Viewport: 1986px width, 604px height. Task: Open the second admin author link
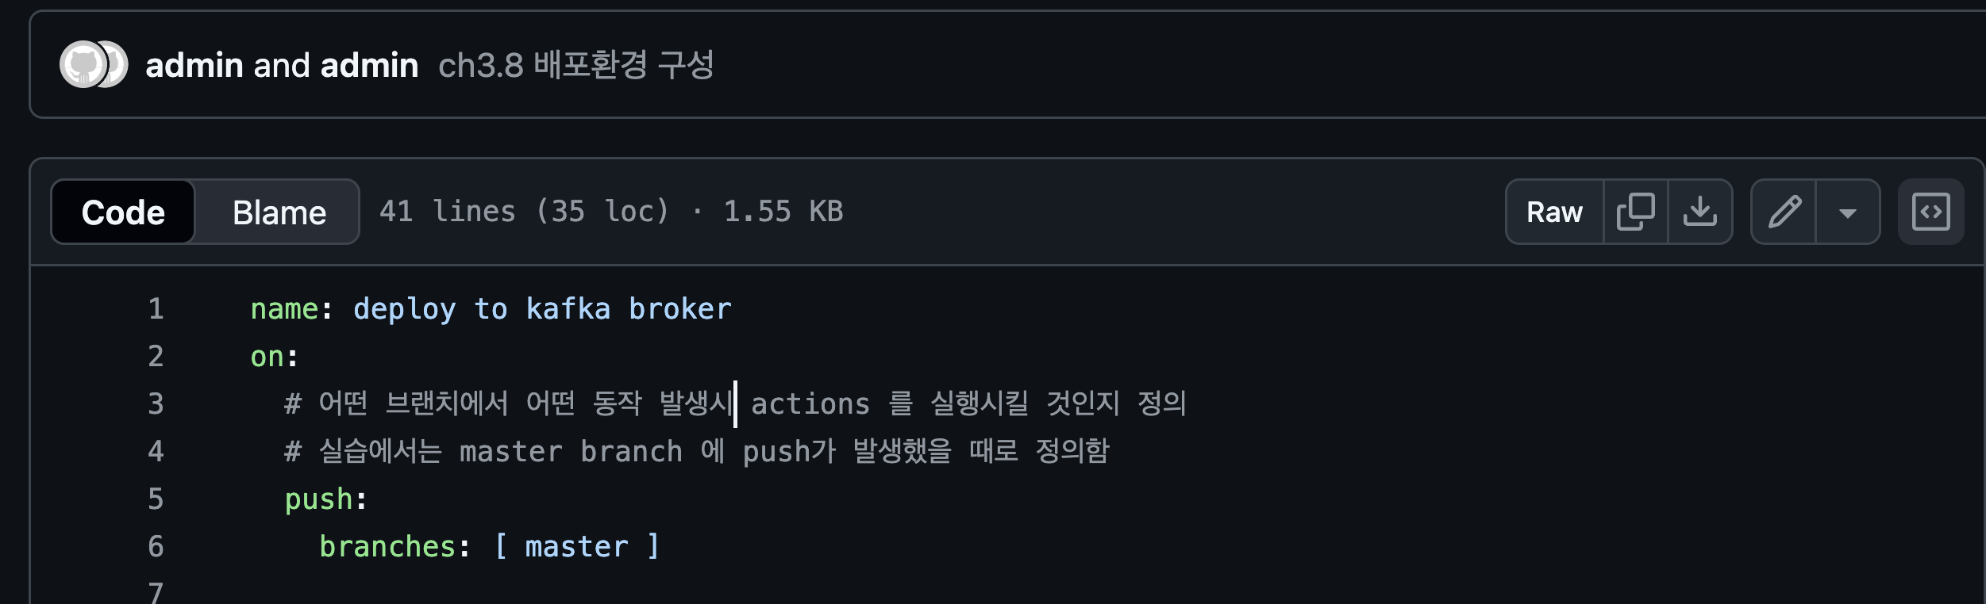coord(369,65)
